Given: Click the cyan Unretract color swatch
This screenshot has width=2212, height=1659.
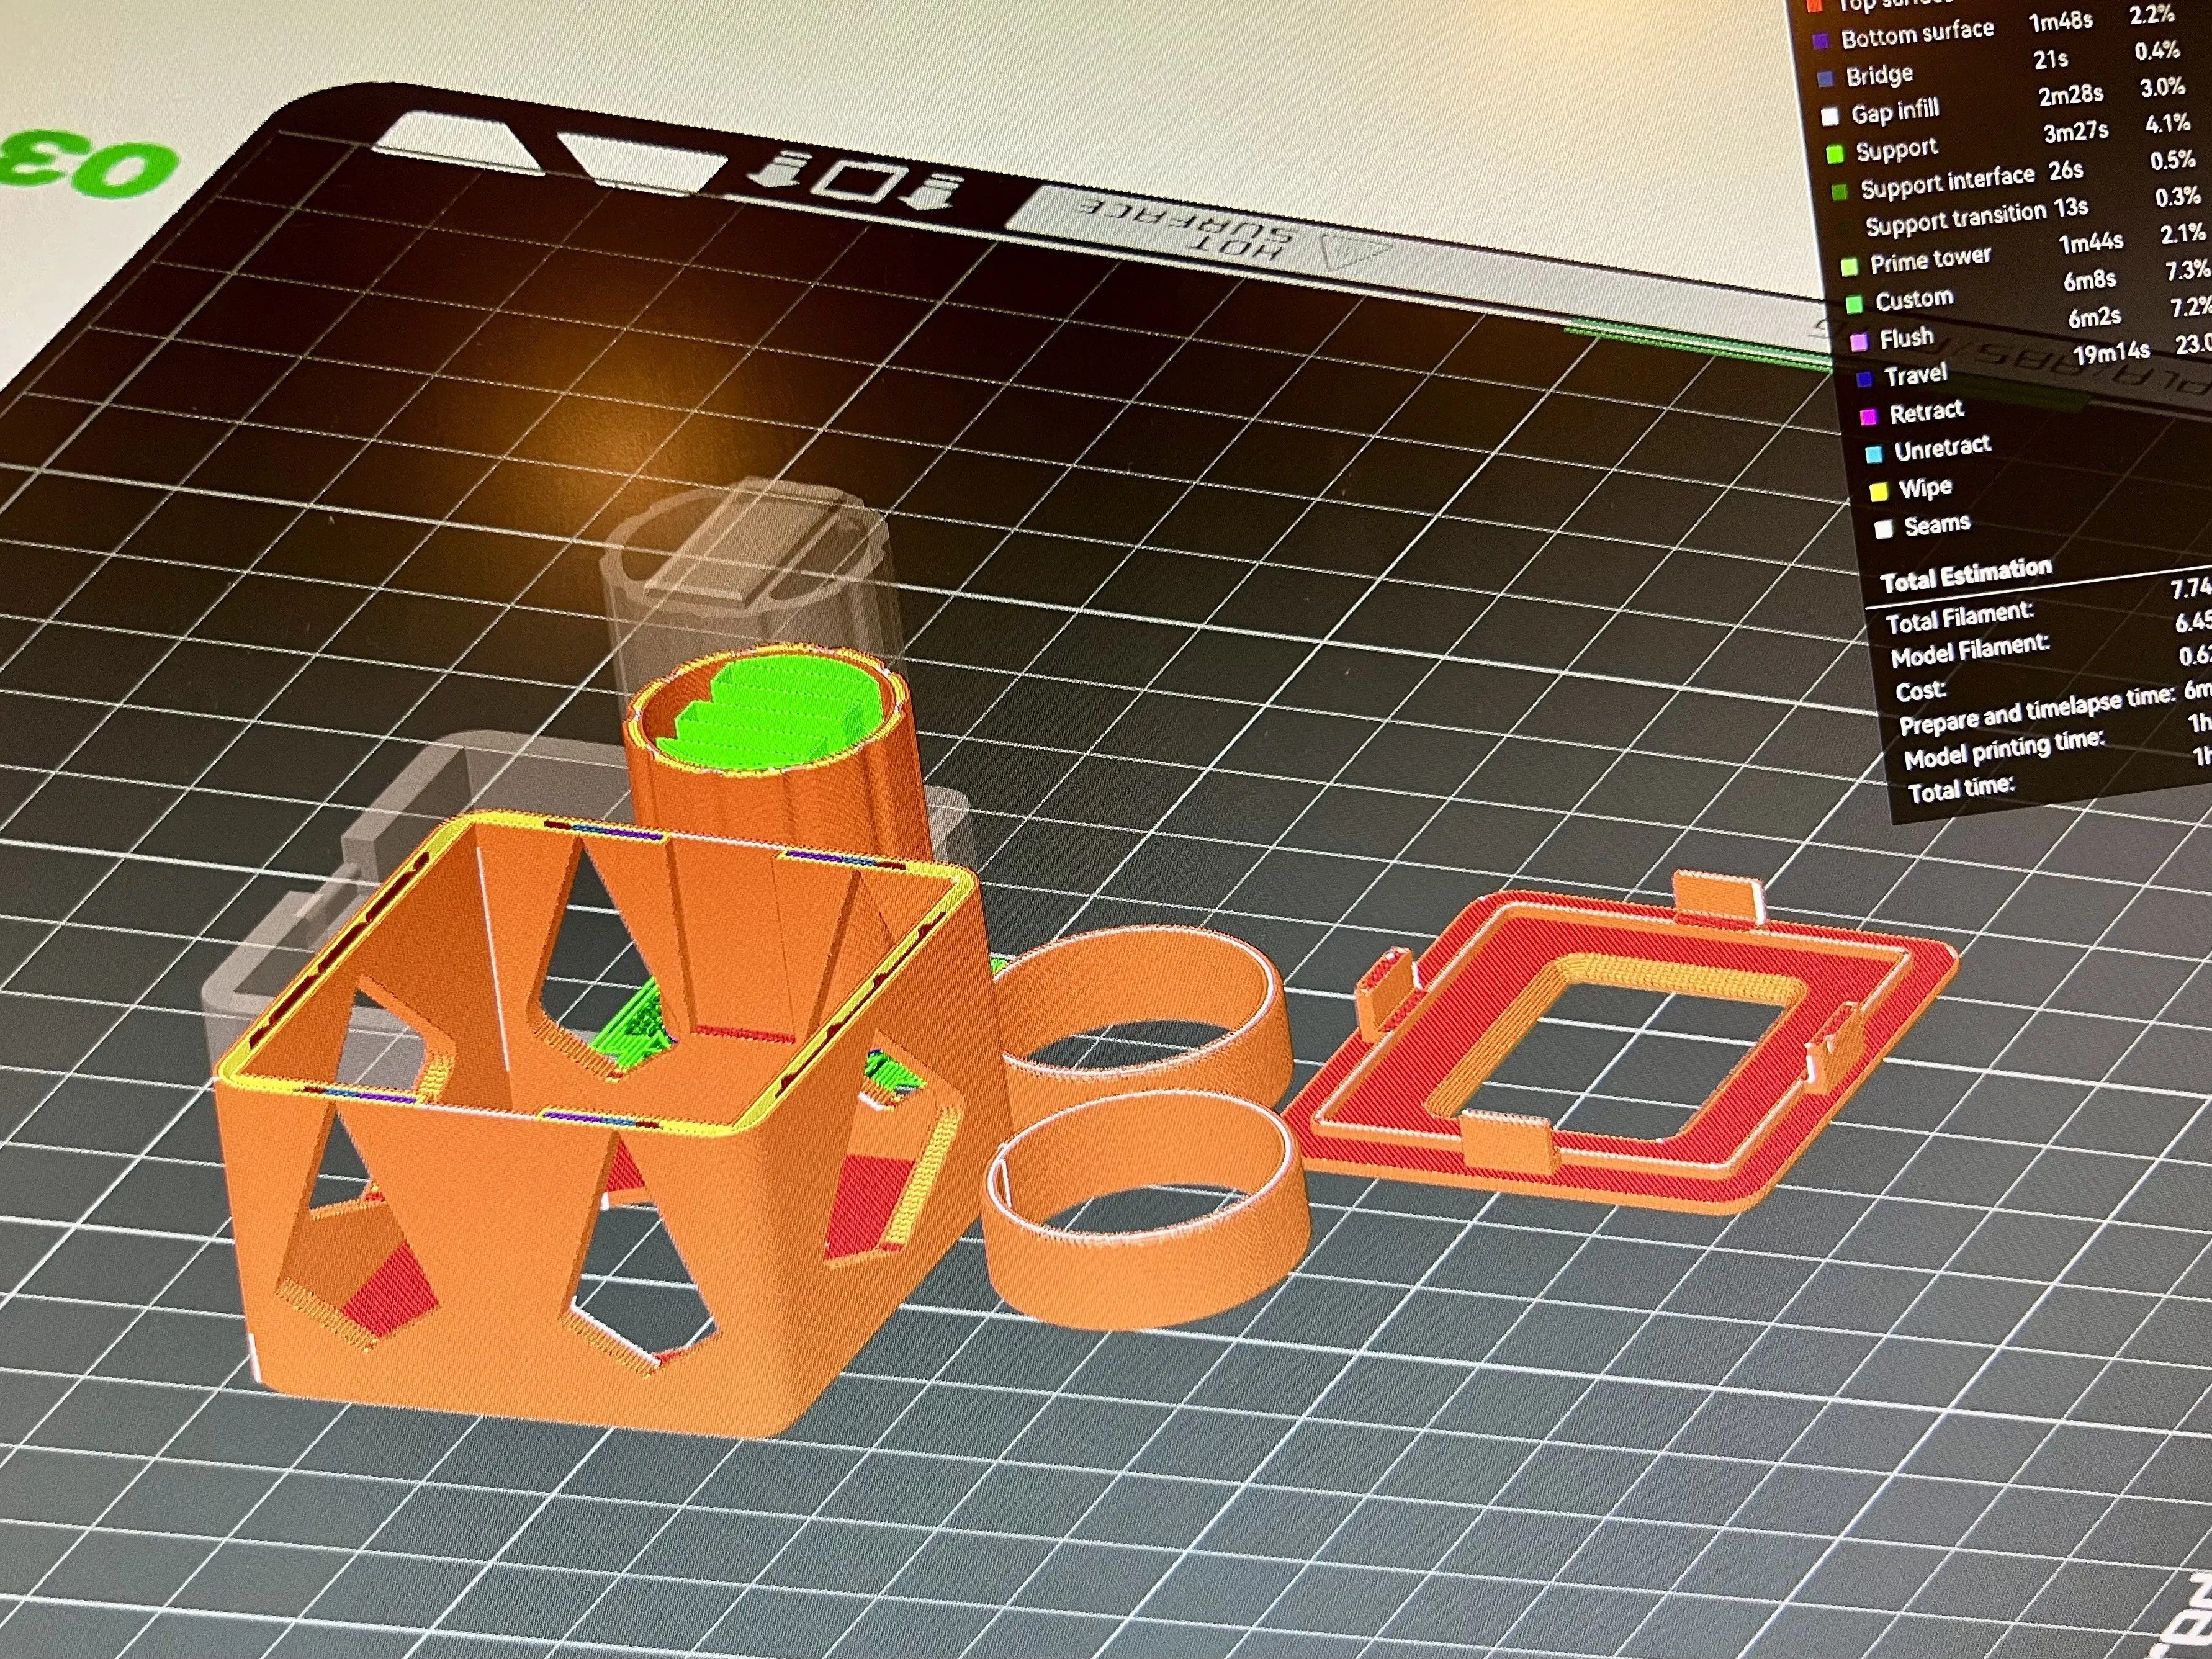Looking at the screenshot, I should pyautogui.click(x=1874, y=454).
